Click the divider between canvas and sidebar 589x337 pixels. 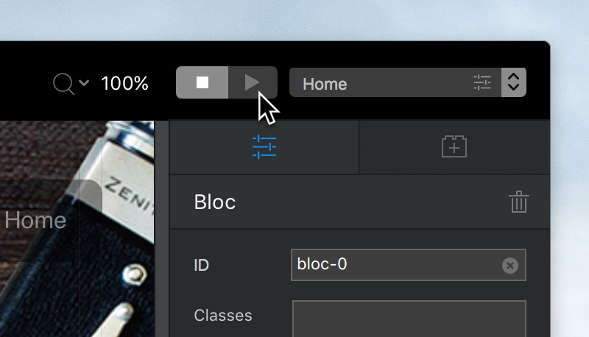click(162, 229)
